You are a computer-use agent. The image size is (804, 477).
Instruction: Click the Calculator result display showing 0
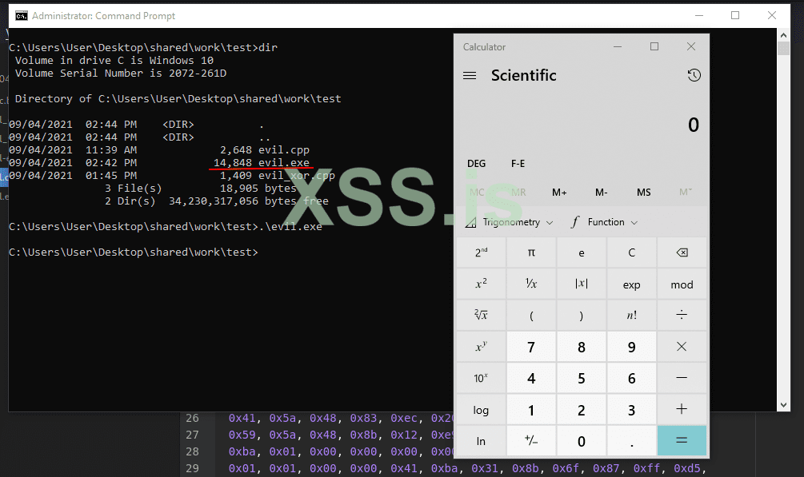click(694, 125)
